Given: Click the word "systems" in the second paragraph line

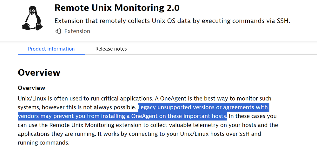Looking at the screenshot, I should click(29, 107).
